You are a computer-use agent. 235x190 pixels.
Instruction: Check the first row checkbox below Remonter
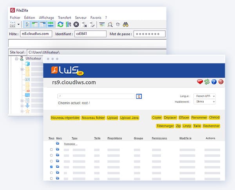51,150
